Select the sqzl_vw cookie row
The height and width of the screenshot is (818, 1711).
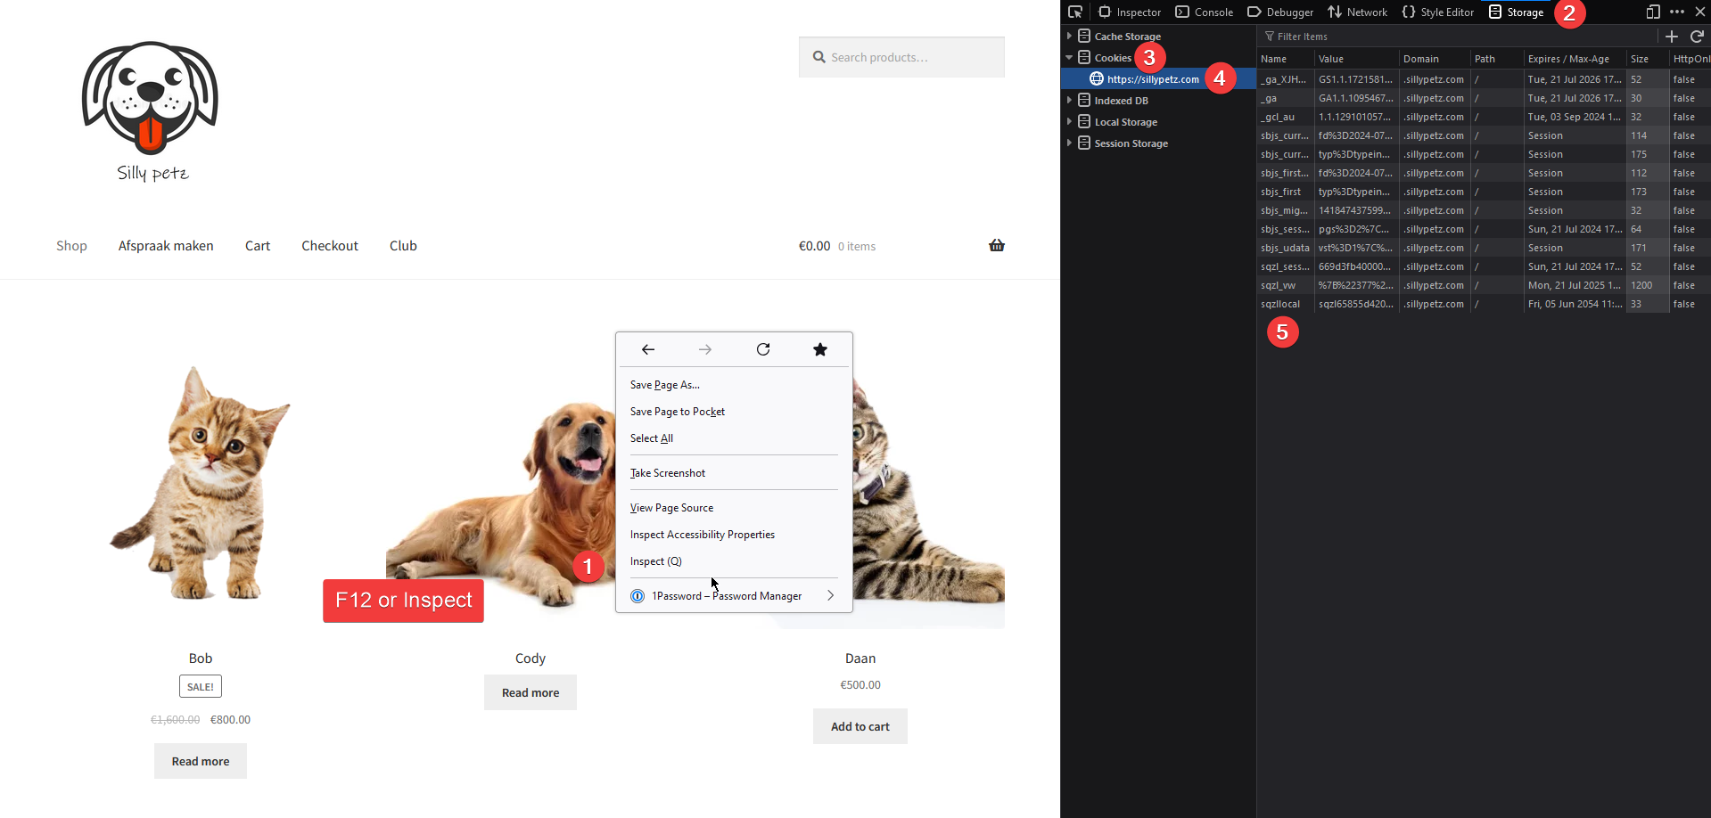(1484, 285)
